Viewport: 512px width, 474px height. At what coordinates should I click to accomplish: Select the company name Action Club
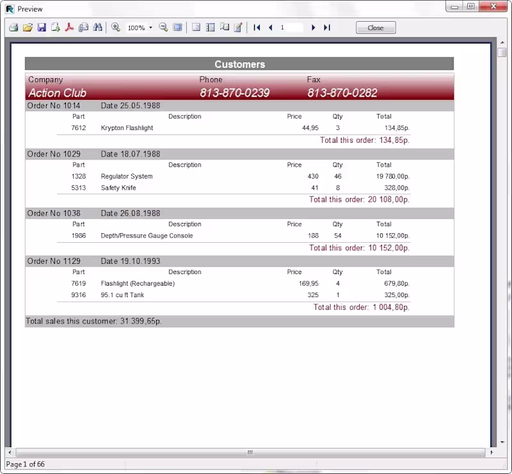58,93
